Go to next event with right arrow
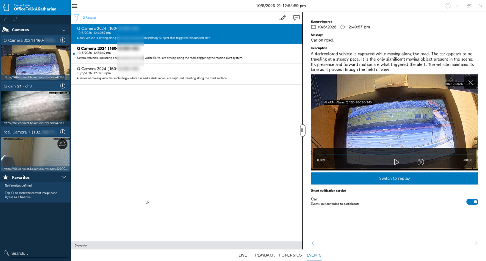The height and width of the screenshot is (261, 486). coord(476,243)
